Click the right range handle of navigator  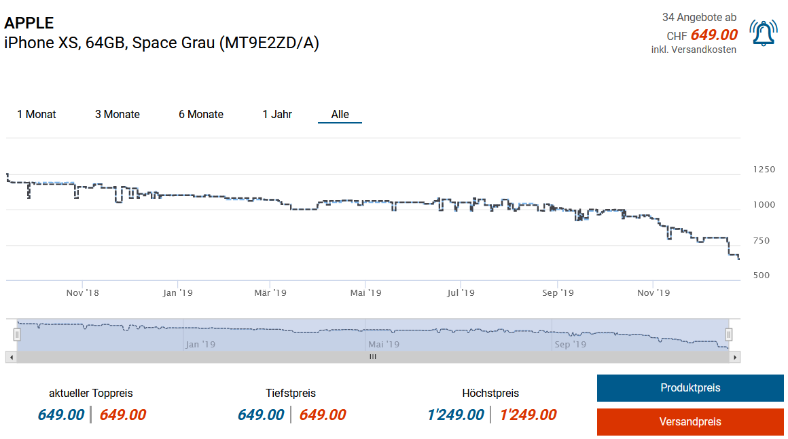pyautogui.click(x=729, y=334)
